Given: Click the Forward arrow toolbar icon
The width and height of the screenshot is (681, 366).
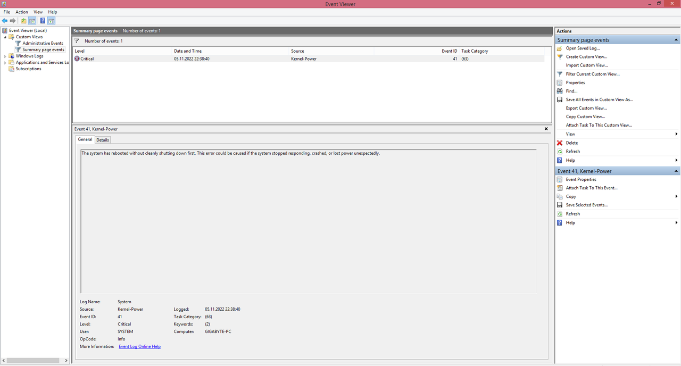Looking at the screenshot, I should 13,21.
